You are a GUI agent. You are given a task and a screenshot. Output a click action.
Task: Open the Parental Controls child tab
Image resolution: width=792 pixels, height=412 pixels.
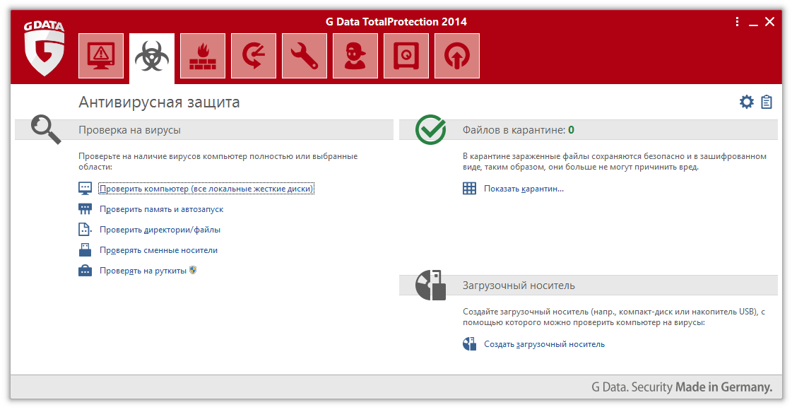(x=355, y=56)
